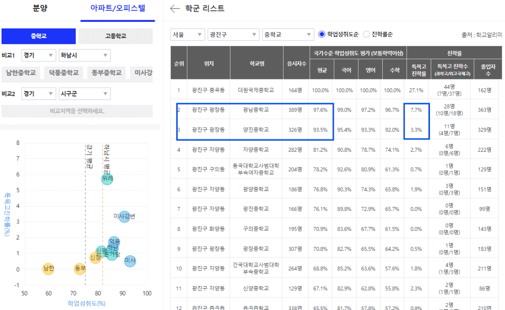Choose the 덕풍중학교 chip
This screenshot has width=505, height=310.
point(64,73)
